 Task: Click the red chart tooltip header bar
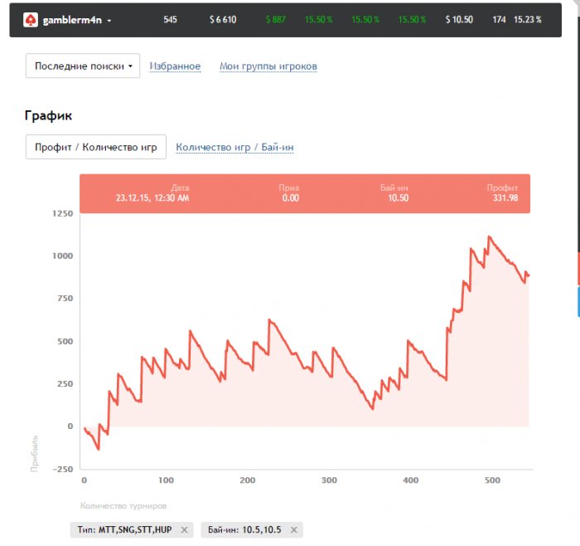(304, 193)
